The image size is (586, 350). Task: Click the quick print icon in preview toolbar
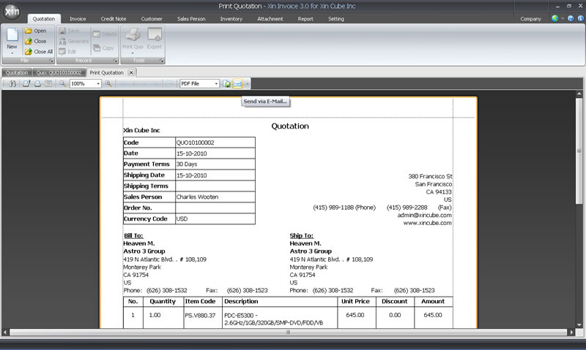[x=26, y=83]
